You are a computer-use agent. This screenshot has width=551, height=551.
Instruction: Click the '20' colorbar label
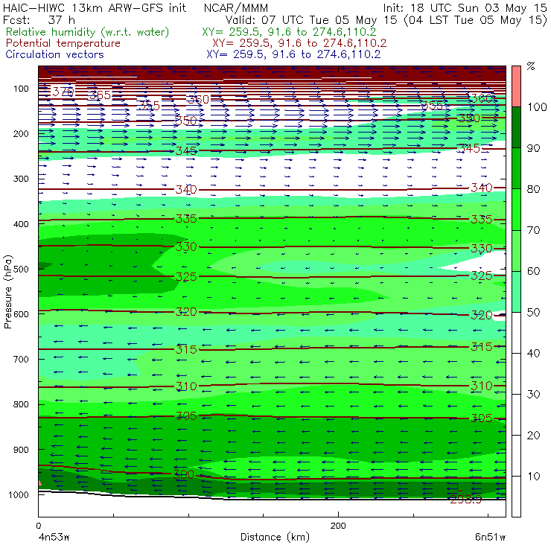[533, 436]
